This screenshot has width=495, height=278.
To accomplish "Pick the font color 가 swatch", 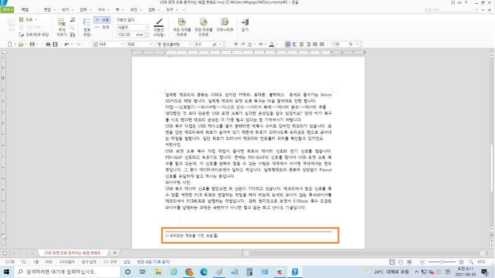I will tap(272, 44).
